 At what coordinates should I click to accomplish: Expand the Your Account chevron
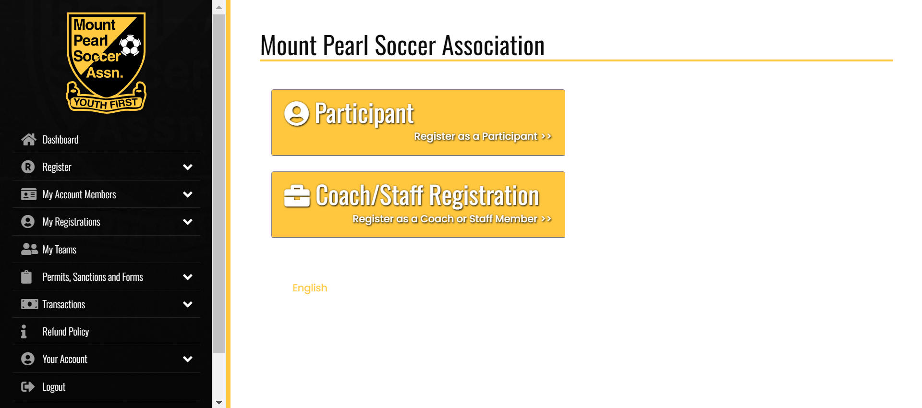[x=188, y=359]
